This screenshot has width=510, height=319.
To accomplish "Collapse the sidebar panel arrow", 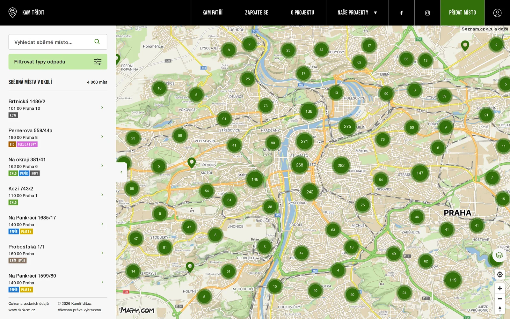I will coord(121,172).
